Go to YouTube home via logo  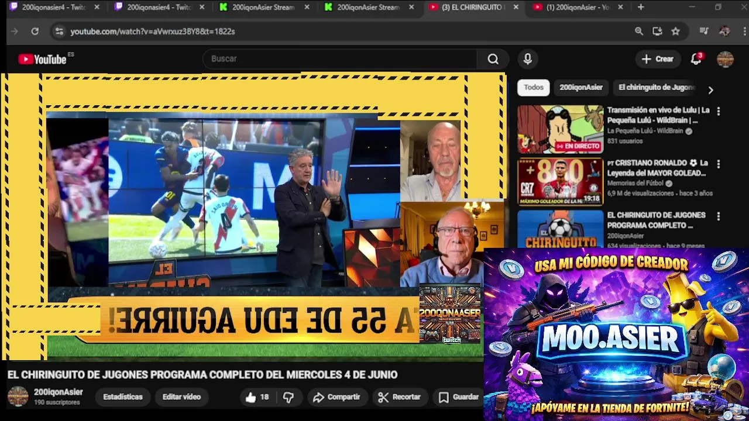(x=43, y=59)
